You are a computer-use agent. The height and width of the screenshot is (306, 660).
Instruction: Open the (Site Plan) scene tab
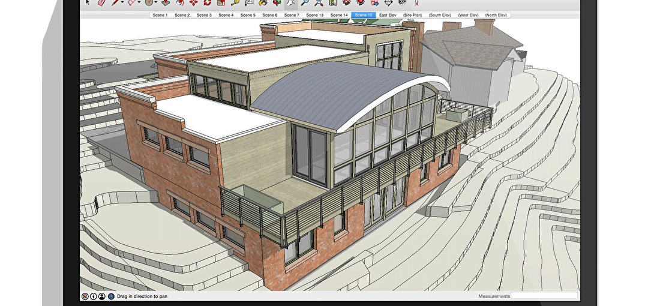(x=412, y=15)
